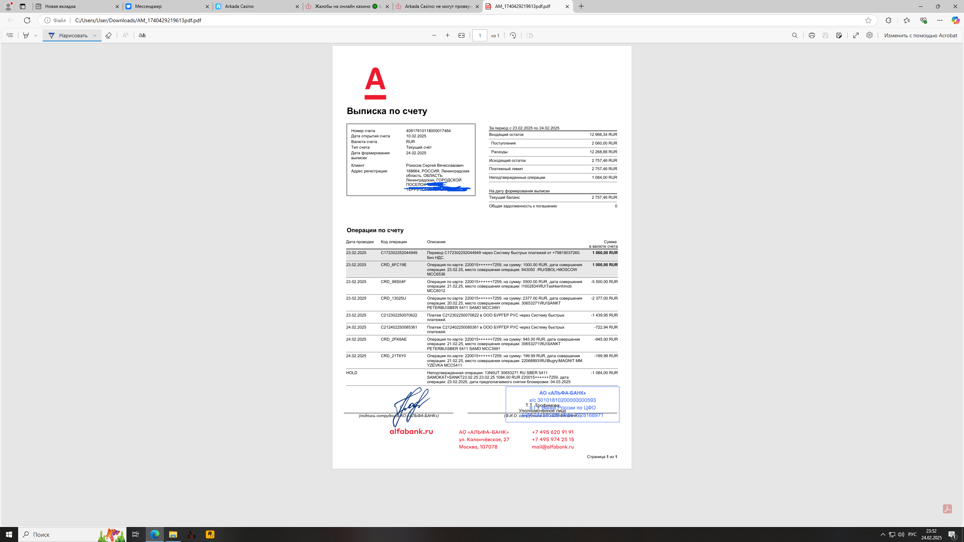
Task: Open the Page view options
Action: [x=530, y=35]
